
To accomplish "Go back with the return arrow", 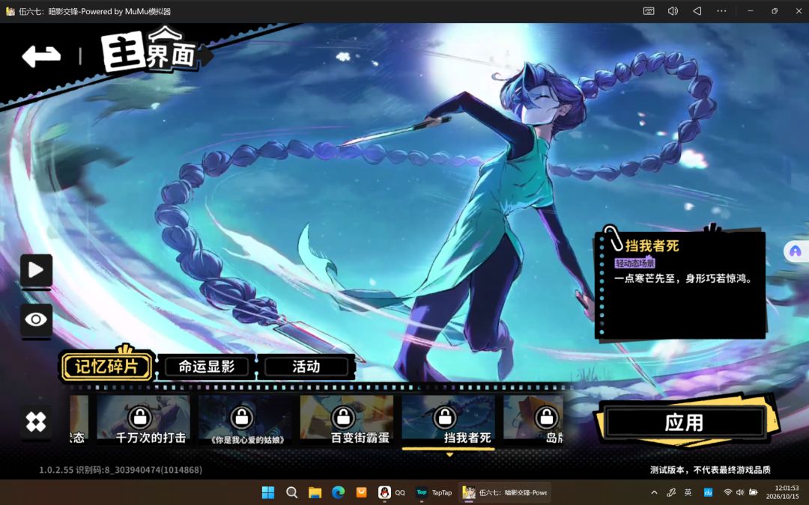I will click(41, 55).
